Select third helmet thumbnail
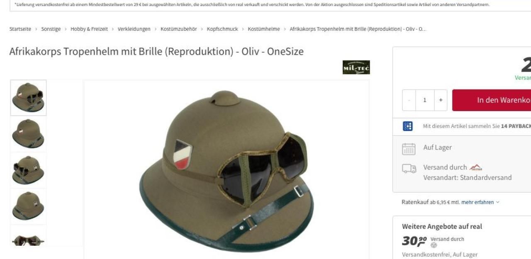The height and width of the screenshot is (259, 531). (x=28, y=170)
